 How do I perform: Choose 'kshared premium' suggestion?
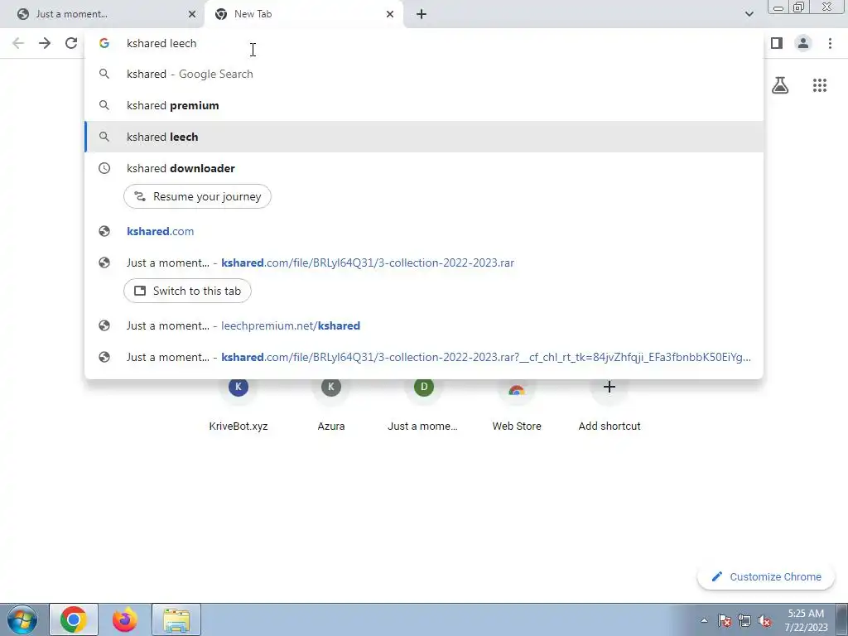(424, 105)
